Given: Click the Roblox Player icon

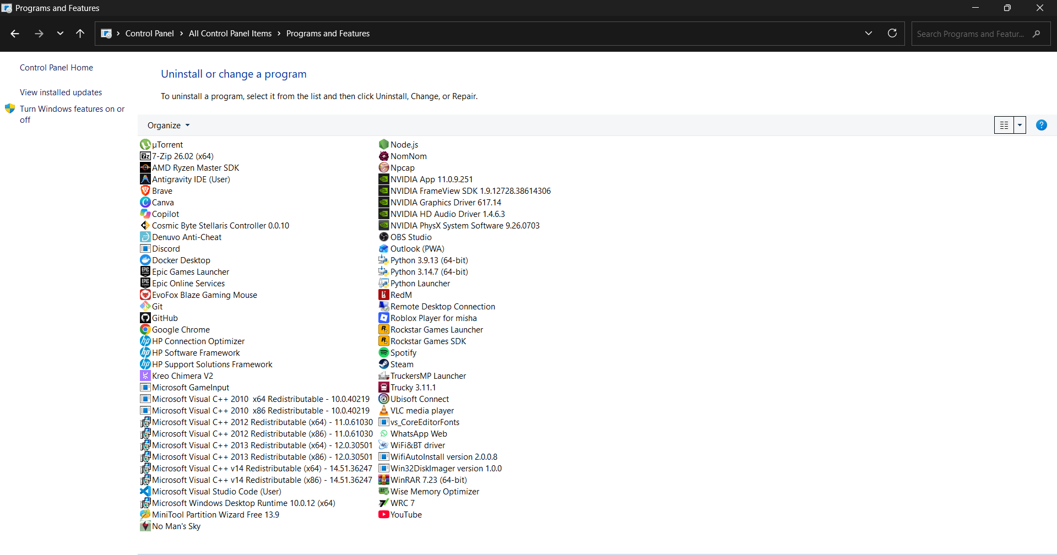Looking at the screenshot, I should pyautogui.click(x=384, y=318).
